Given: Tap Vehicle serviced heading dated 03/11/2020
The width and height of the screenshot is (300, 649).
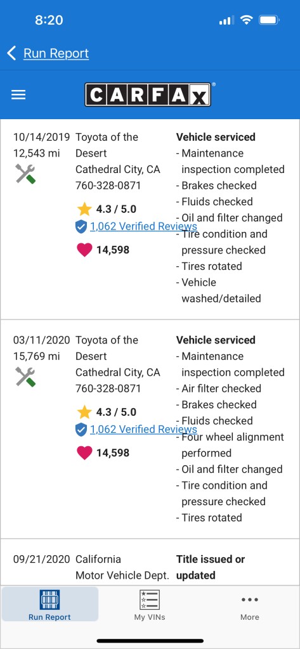Looking at the screenshot, I should pos(216,340).
